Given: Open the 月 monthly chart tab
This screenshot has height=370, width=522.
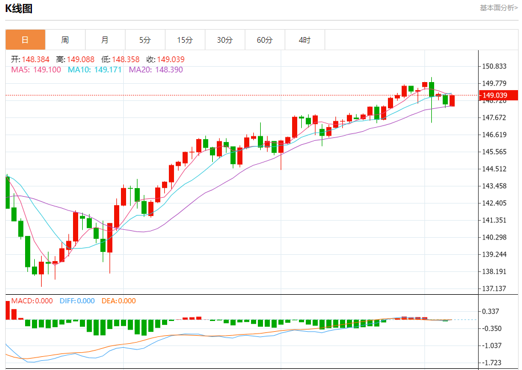Looking at the screenshot, I should (x=105, y=40).
